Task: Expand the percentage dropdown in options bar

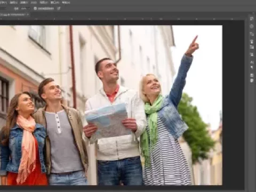Action: [x=25, y=9]
